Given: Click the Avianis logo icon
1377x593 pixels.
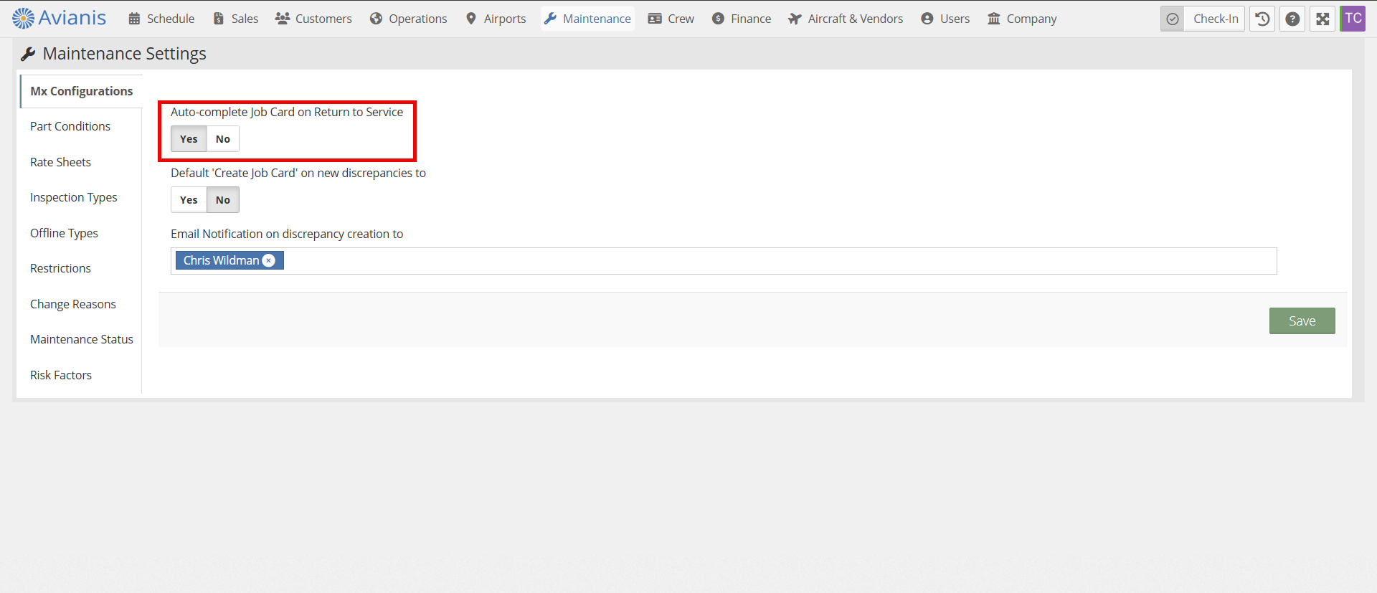Looking at the screenshot, I should [23, 19].
